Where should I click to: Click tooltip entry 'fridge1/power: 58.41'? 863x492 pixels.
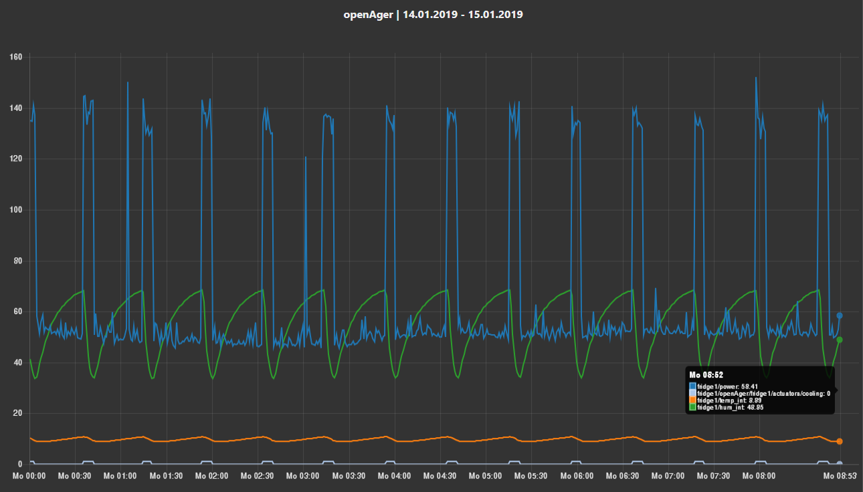(x=727, y=386)
